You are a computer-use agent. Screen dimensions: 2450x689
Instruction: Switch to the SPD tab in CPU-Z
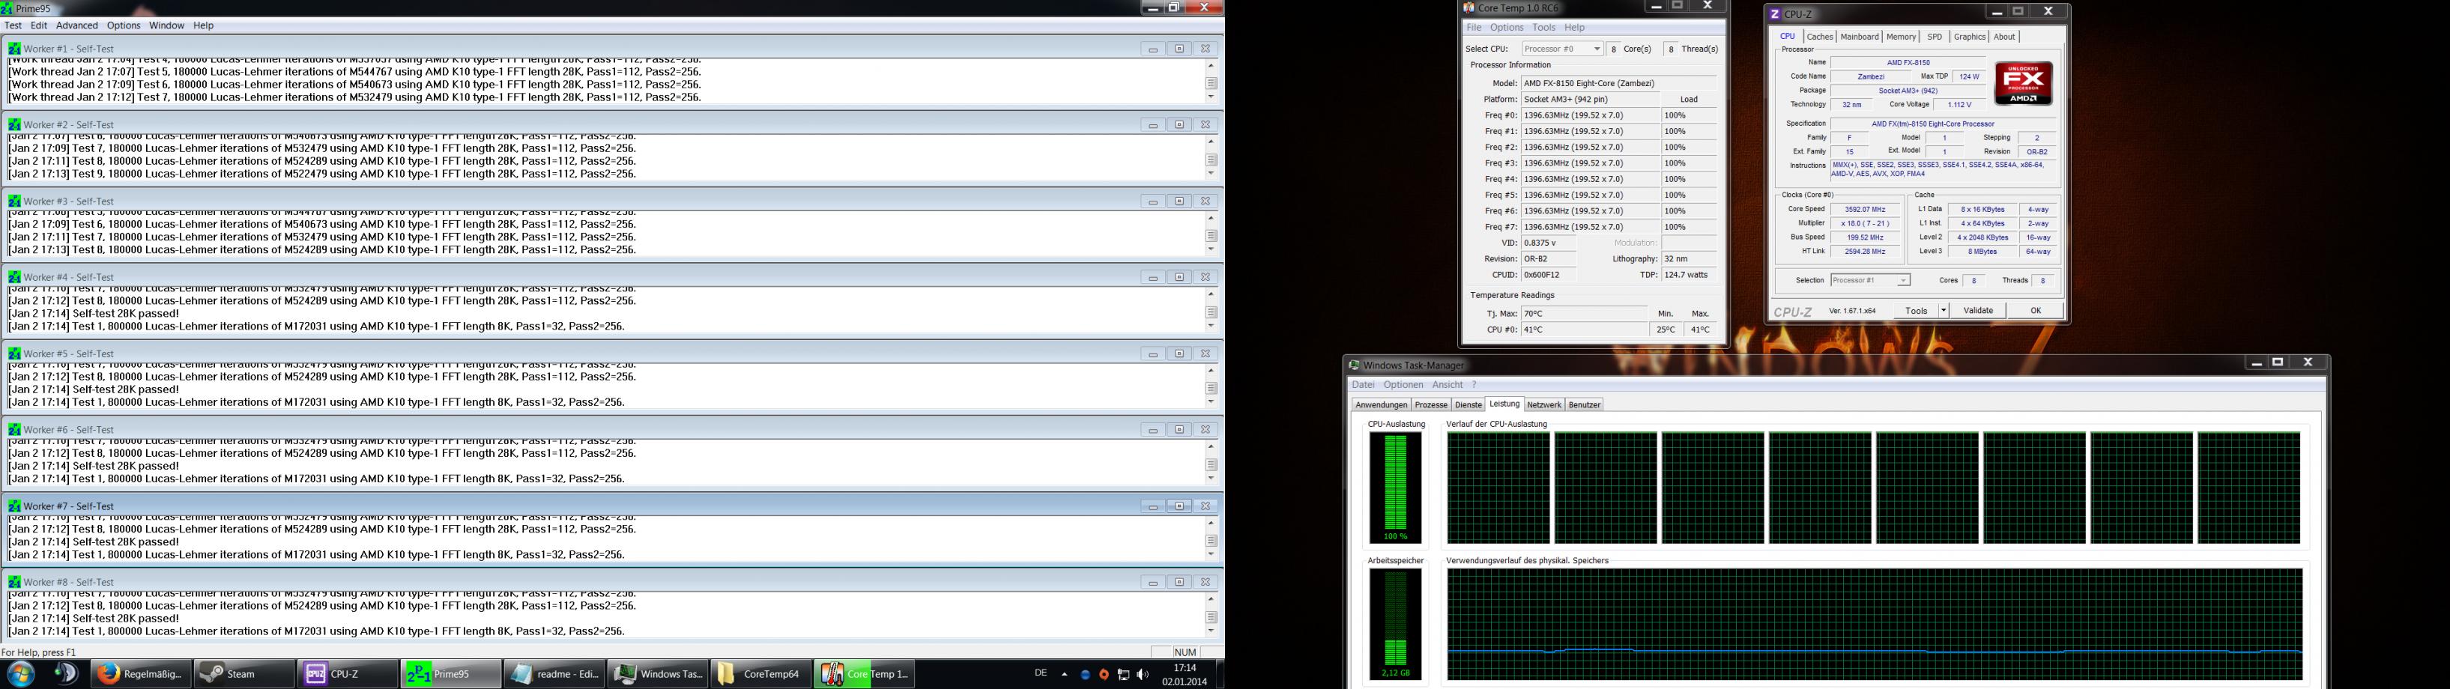pos(1935,37)
